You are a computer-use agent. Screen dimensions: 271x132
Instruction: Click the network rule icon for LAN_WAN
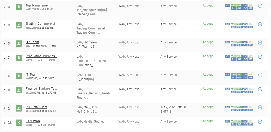point(19,123)
